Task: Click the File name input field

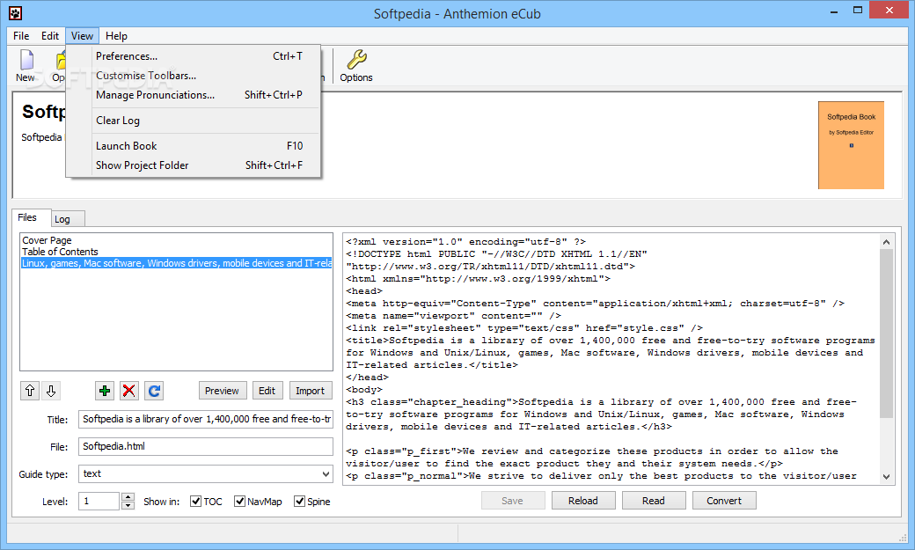Action: coord(205,447)
